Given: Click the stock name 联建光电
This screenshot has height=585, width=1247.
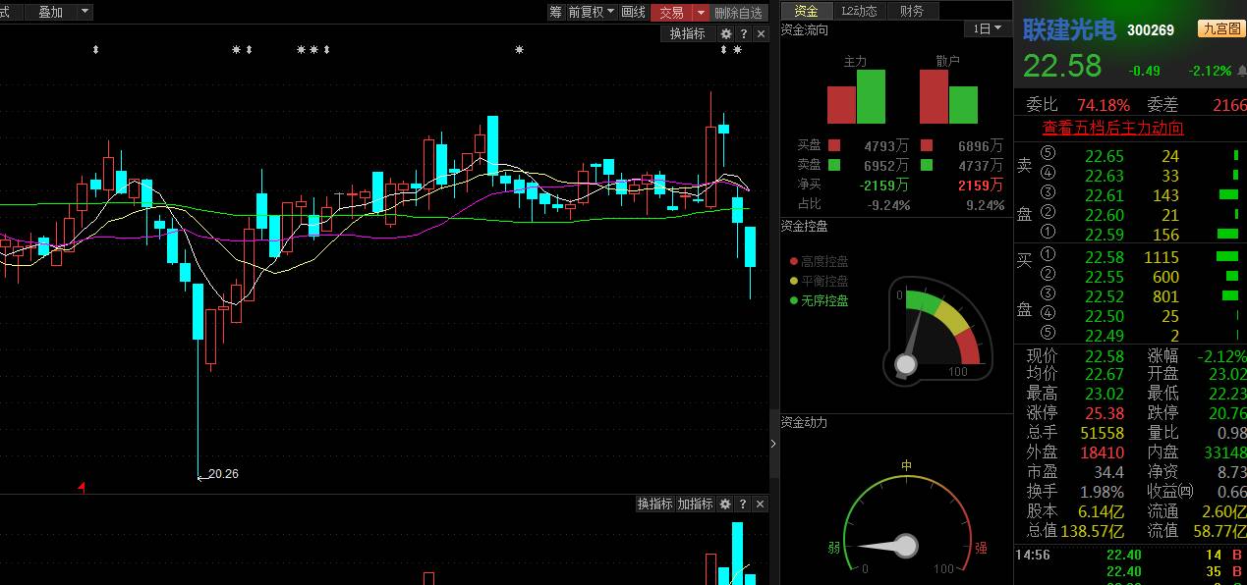Looking at the screenshot, I should click(1069, 29).
